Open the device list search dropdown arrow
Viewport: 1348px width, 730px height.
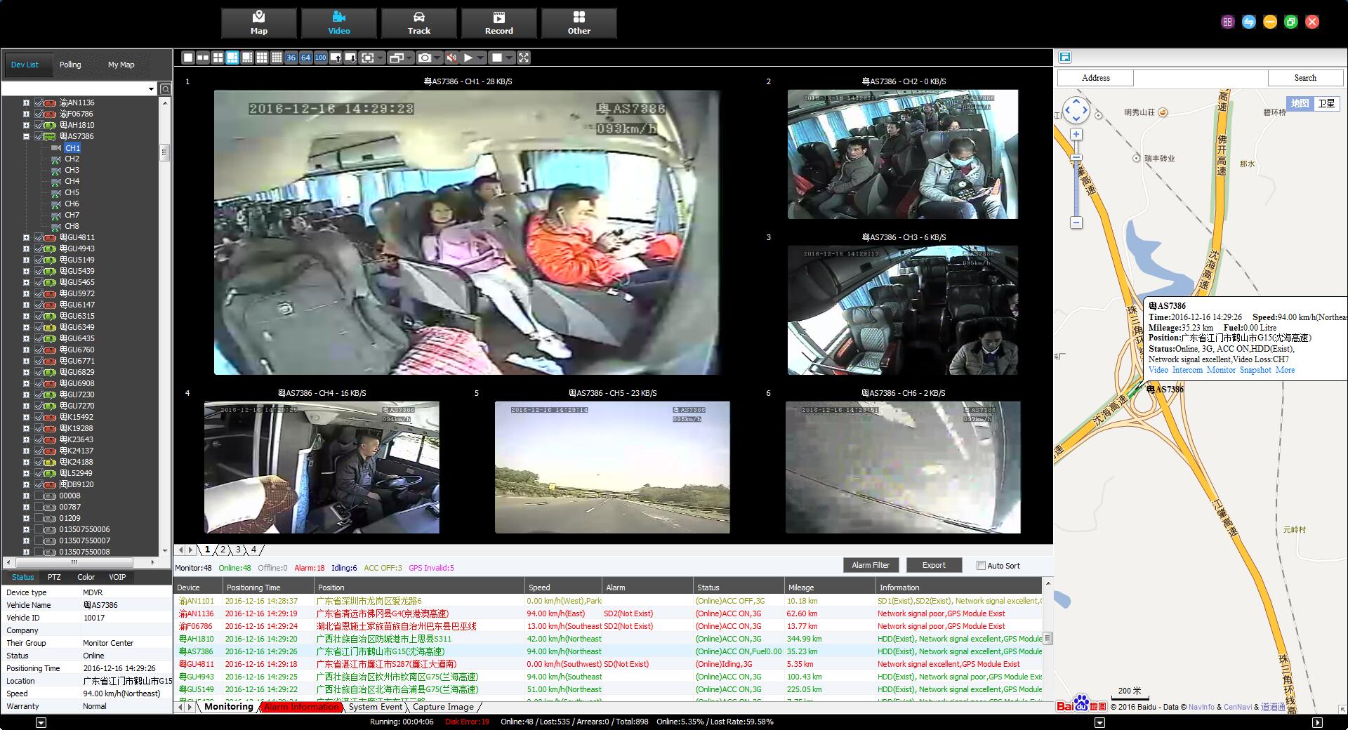[151, 89]
